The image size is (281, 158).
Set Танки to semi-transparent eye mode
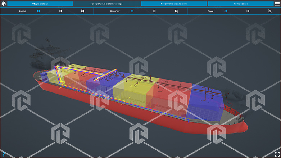[248, 11]
